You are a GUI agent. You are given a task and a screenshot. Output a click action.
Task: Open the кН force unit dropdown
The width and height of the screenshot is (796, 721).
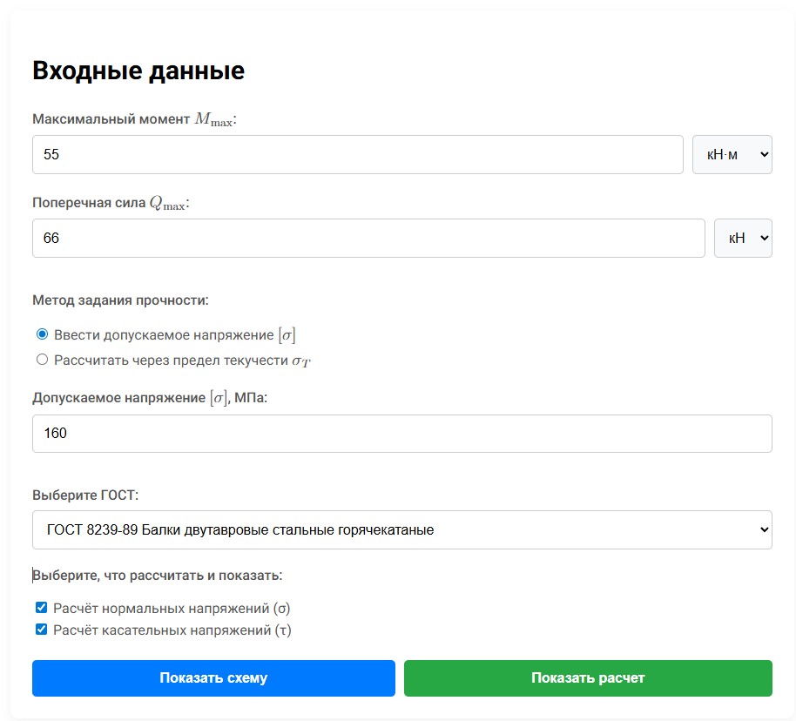point(742,238)
